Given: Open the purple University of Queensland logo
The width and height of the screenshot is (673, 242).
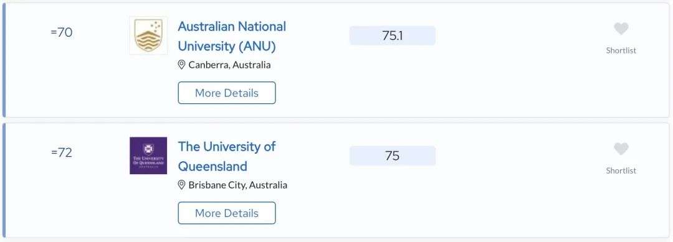Looking at the screenshot, I should coord(148,156).
